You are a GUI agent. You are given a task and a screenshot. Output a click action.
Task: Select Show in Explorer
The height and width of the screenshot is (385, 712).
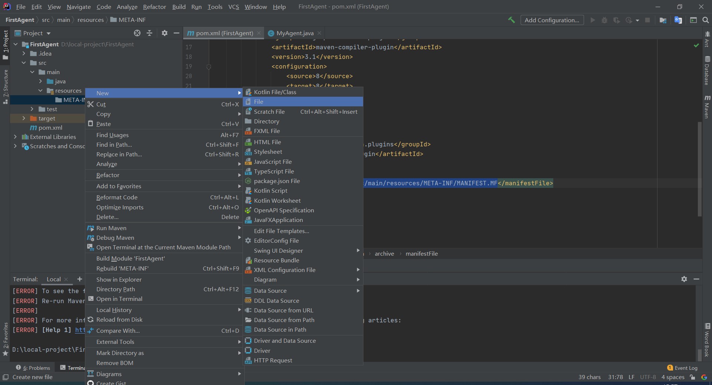[x=164, y=279]
